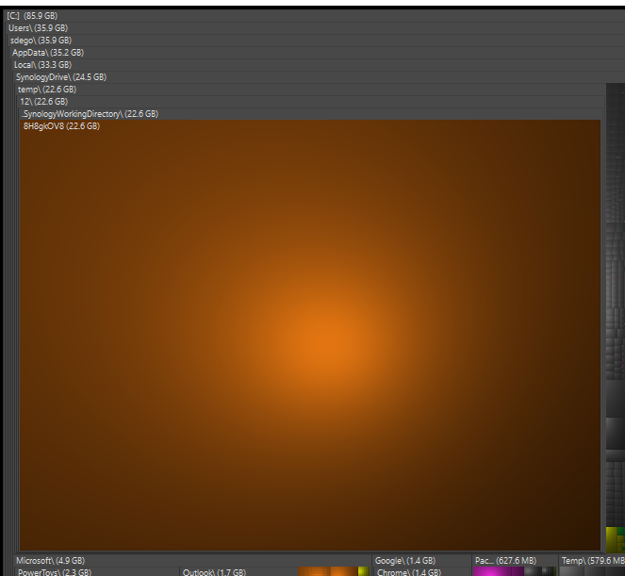Select the sdego\ folder header
Screen dimensions: 625x576
pyautogui.click(x=41, y=41)
